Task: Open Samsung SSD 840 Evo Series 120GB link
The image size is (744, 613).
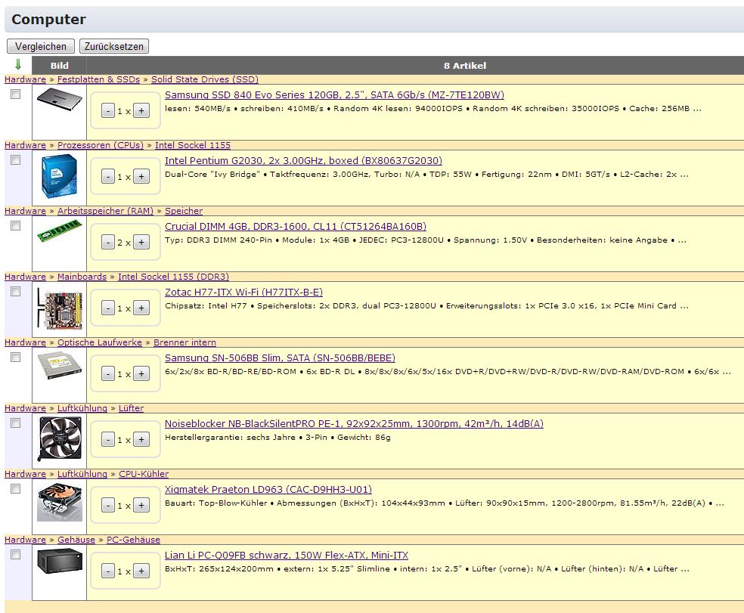Action: 334,95
